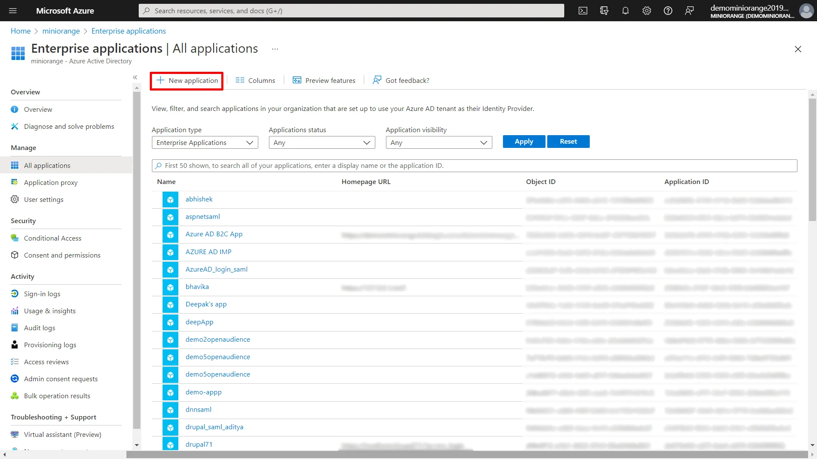
Task: Open the bhavika application entry
Action: tap(197, 286)
